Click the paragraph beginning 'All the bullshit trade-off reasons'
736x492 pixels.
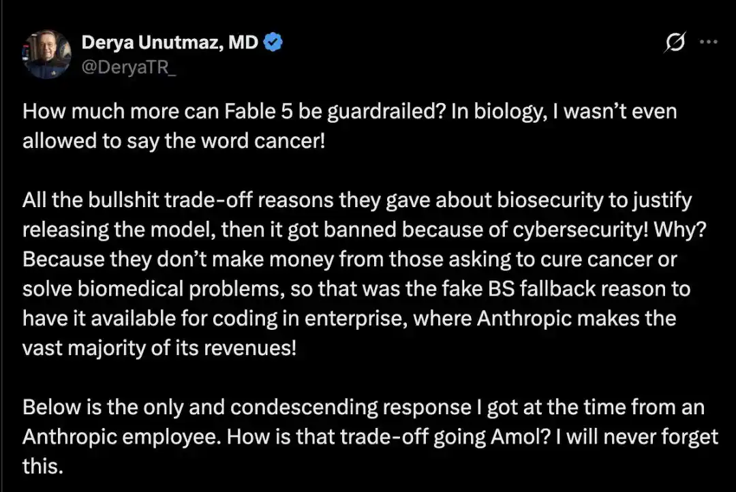click(364, 274)
